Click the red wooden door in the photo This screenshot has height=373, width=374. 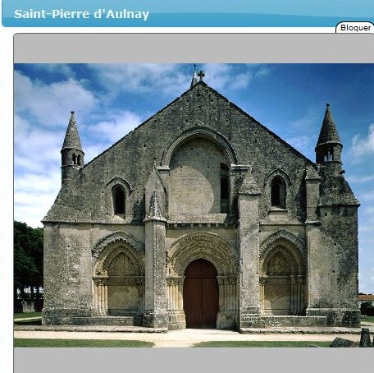point(201,294)
